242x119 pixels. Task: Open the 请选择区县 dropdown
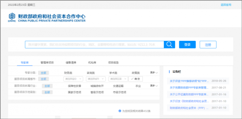pyautogui.click(x=118, y=79)
